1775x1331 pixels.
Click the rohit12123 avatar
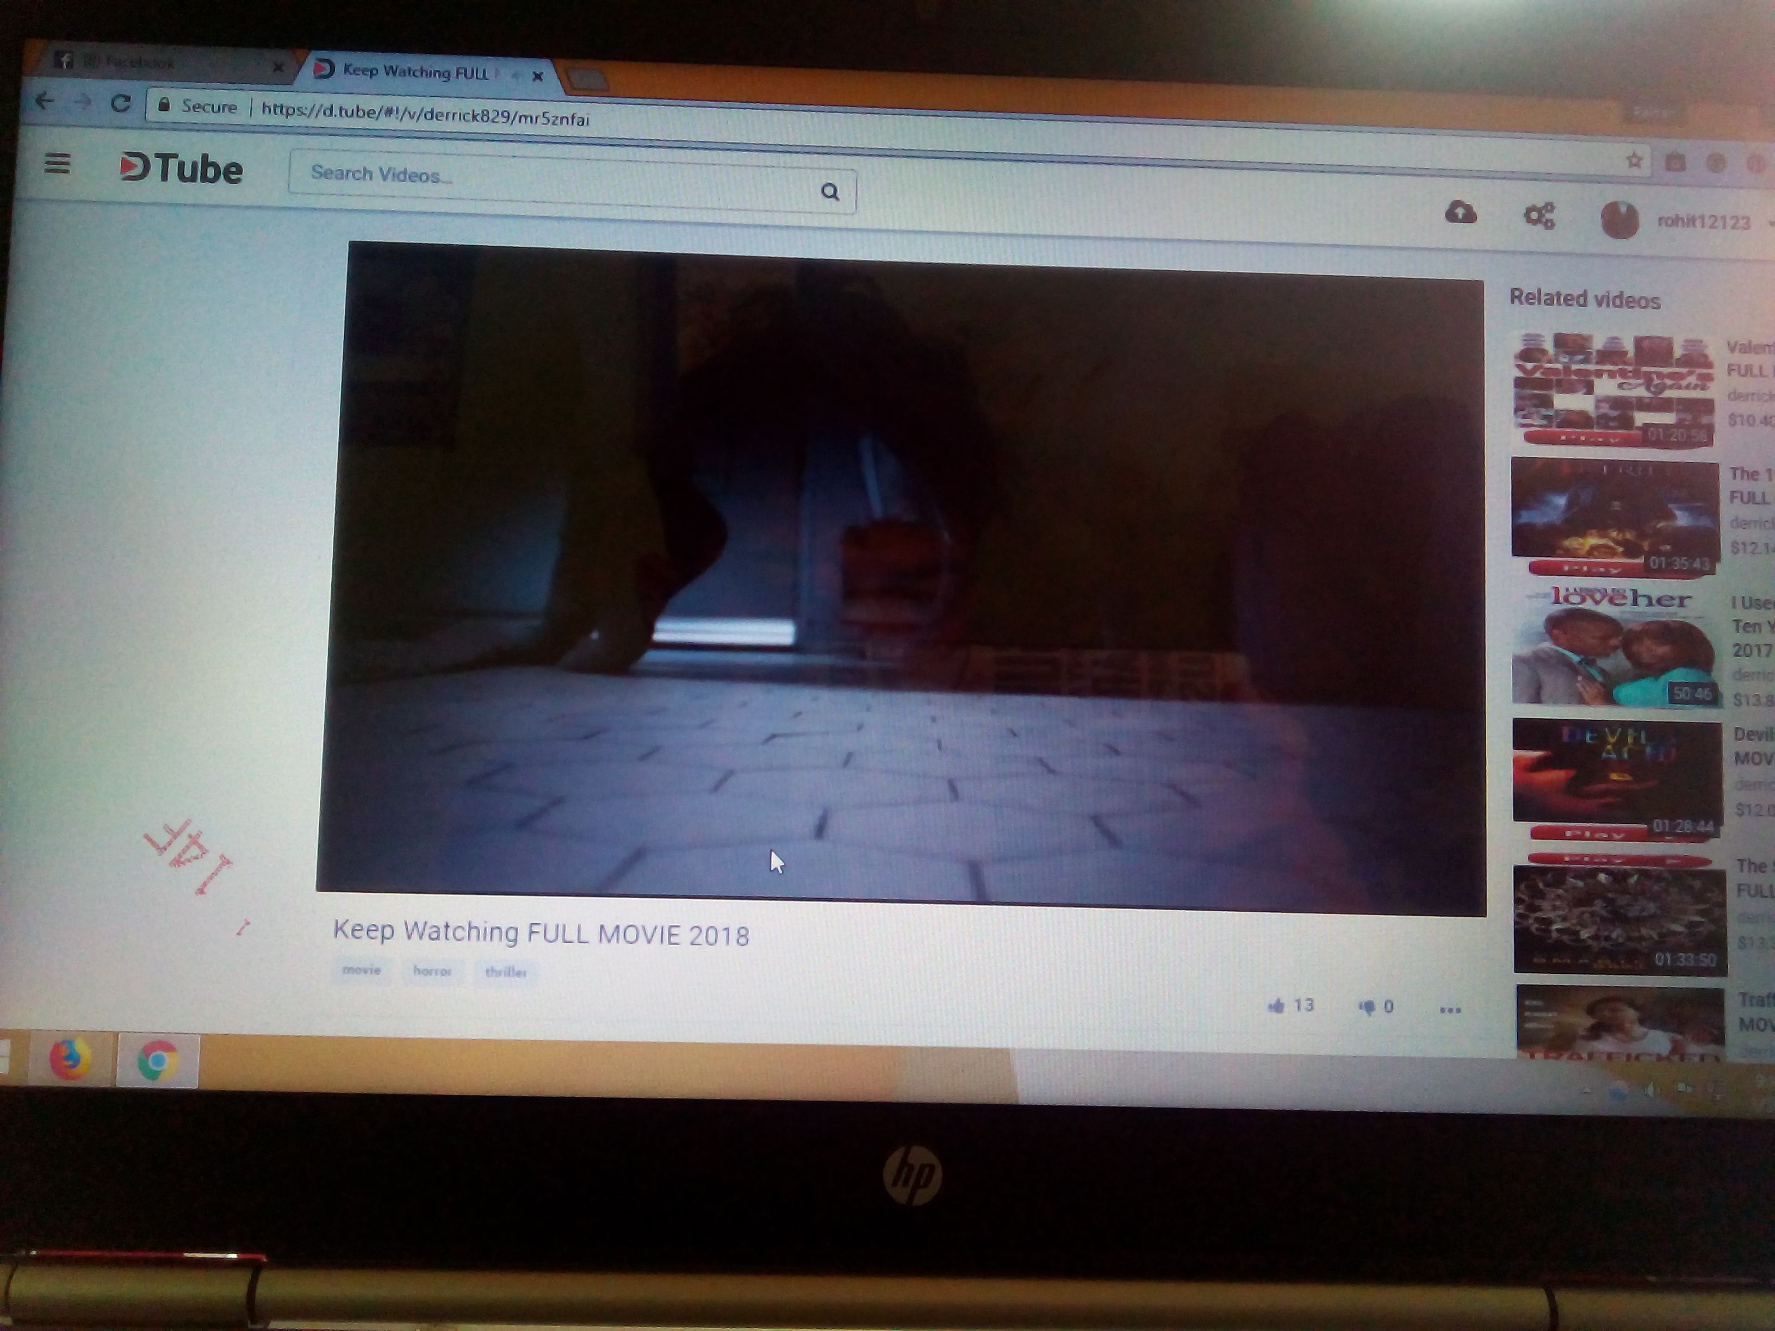(1618, 220)
